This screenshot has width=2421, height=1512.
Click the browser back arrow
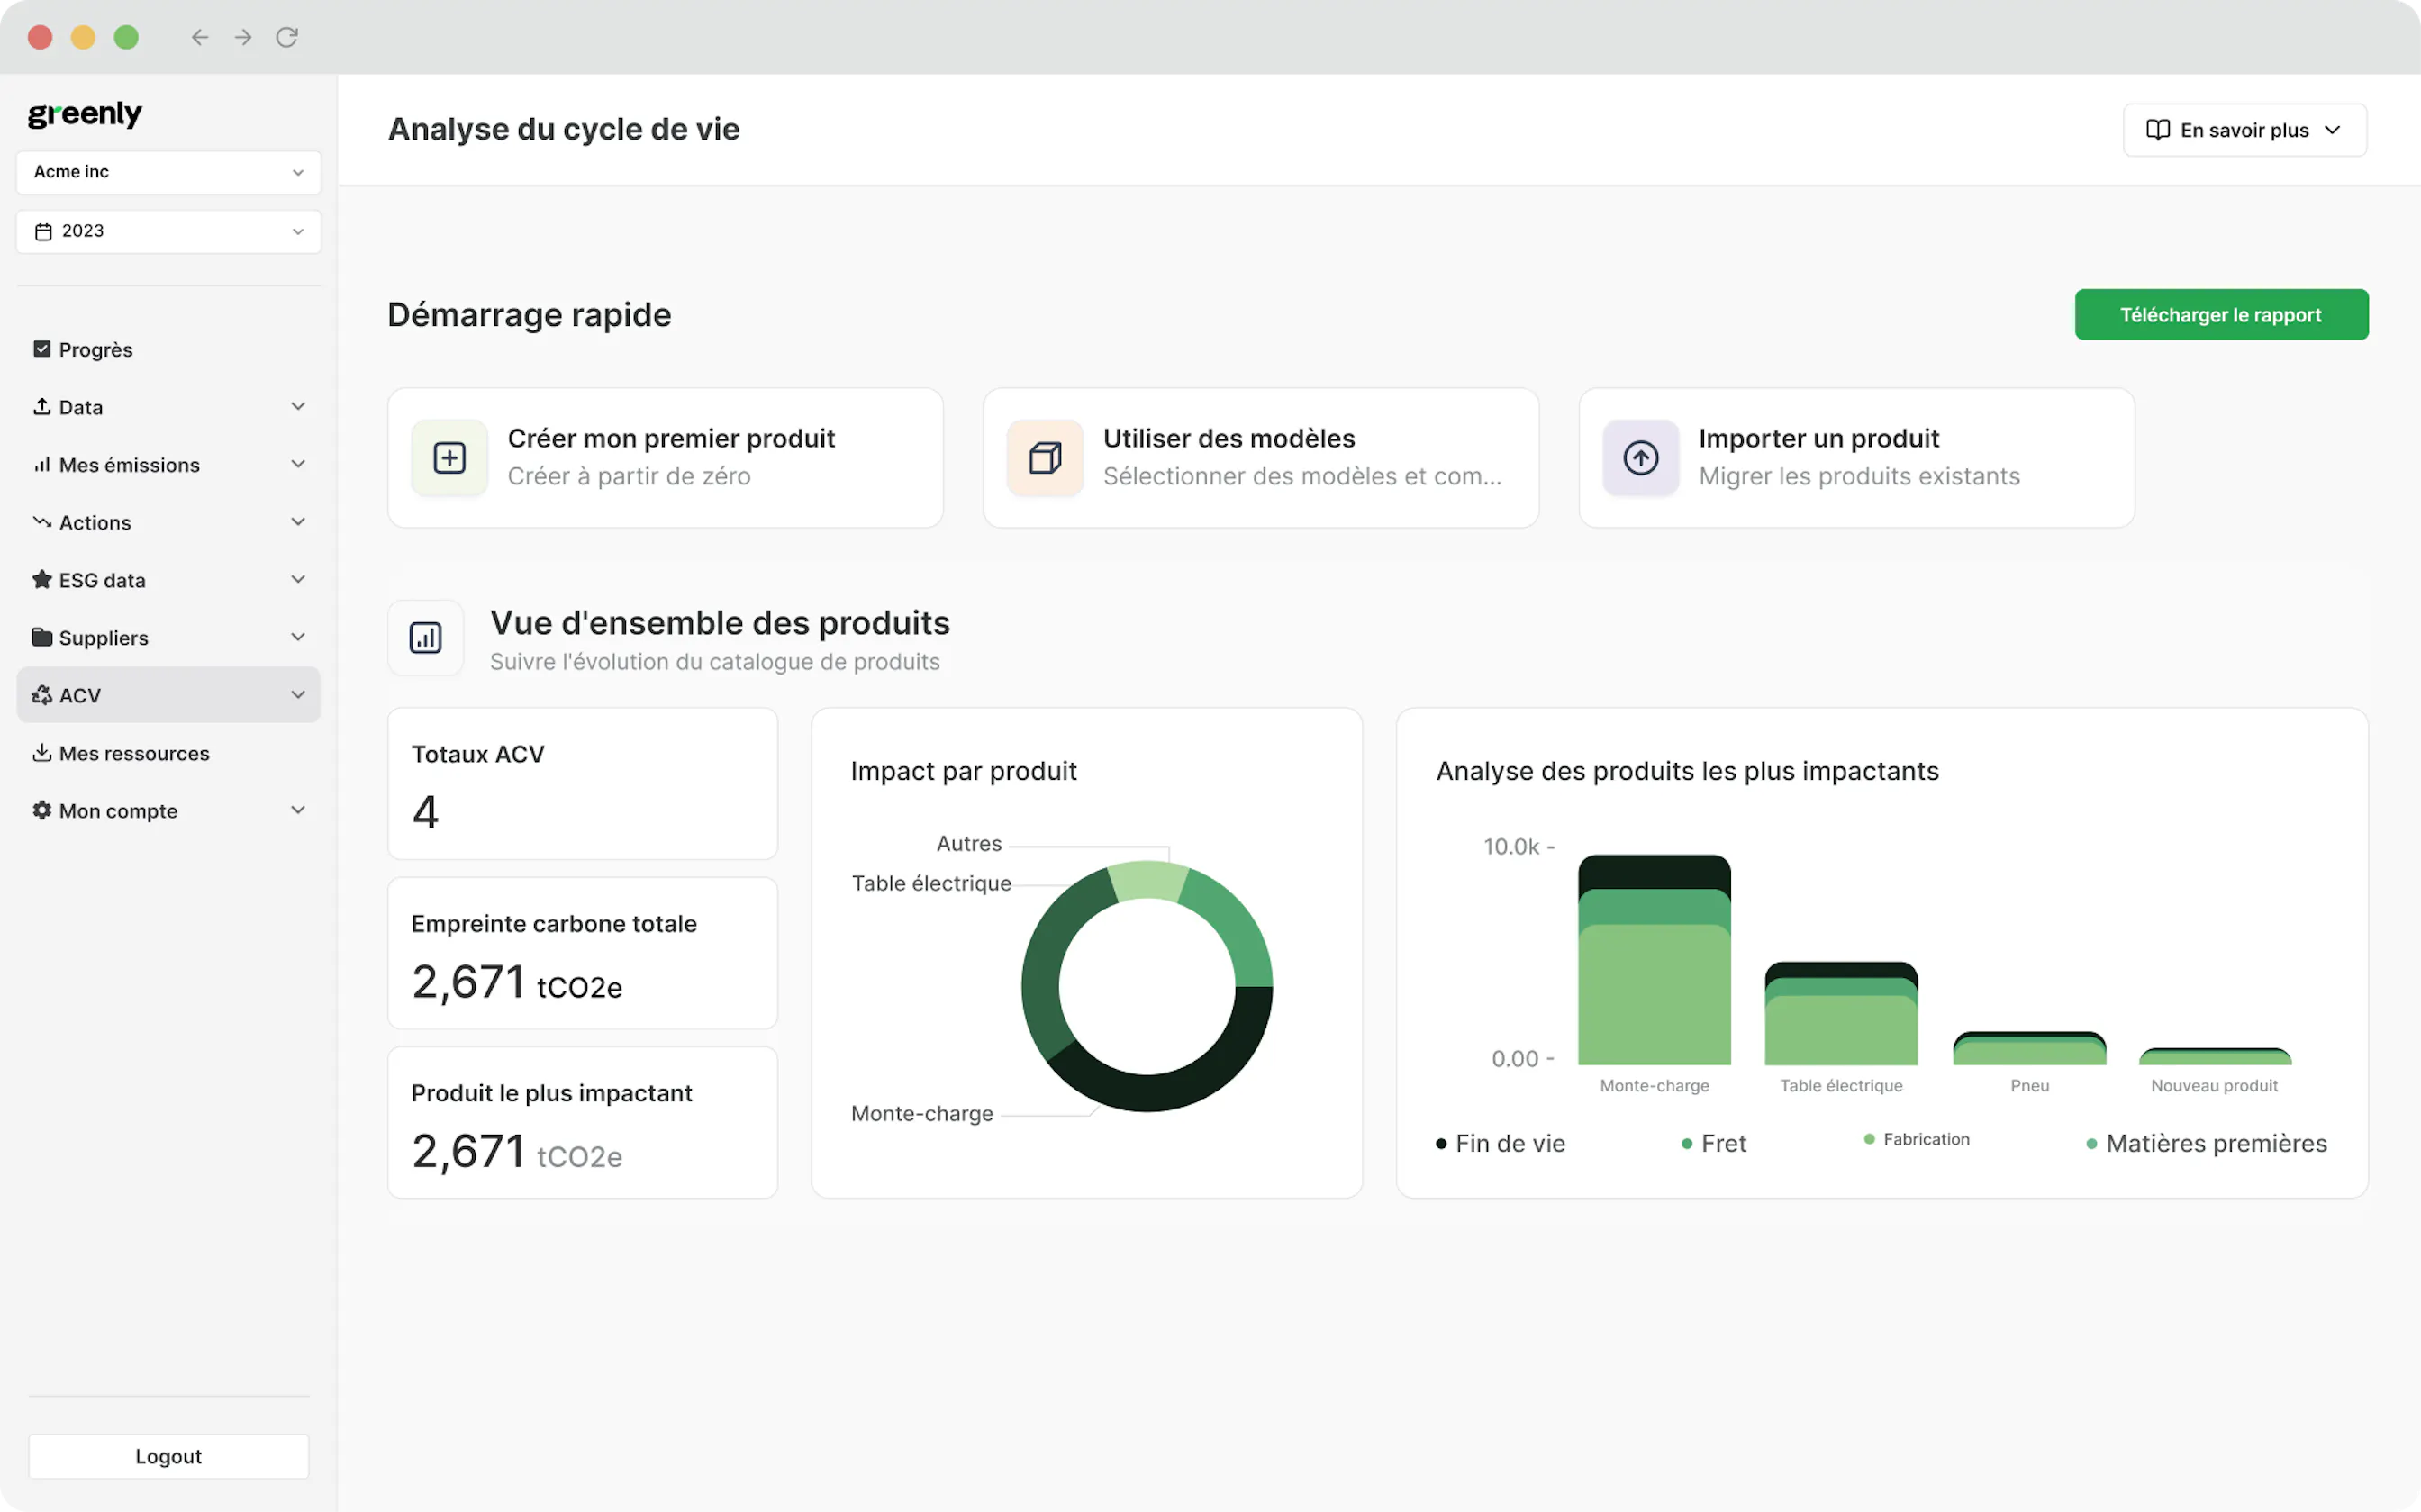[200, 37]
